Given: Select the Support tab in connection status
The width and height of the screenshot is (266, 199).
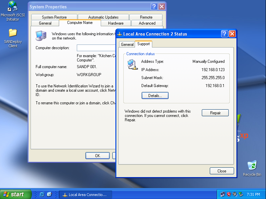Looking at the screenshot, I should pos(144,44).
